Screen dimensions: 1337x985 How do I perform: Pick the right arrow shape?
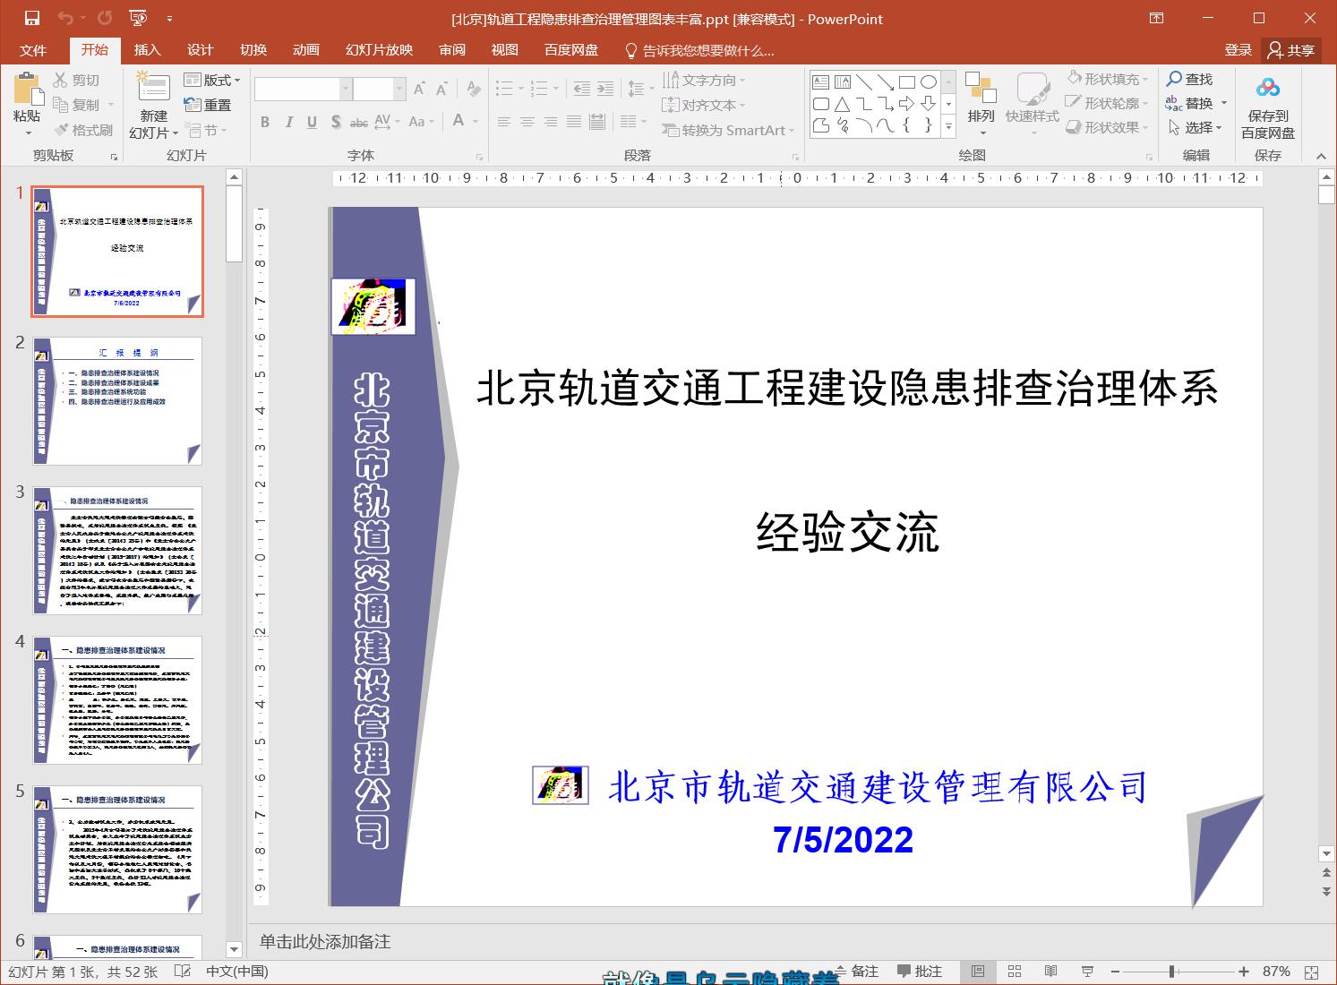906,104
